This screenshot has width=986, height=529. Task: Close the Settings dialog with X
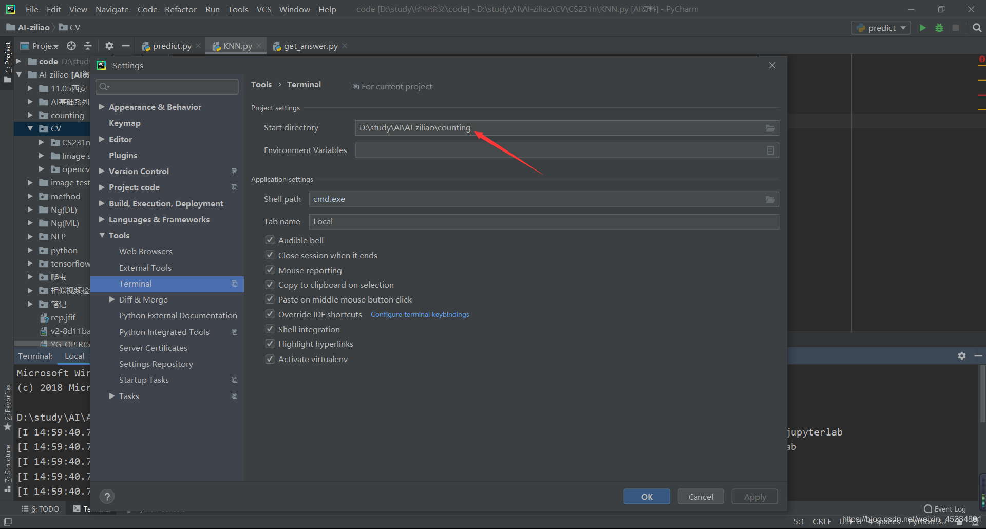(x=772, y=65)
